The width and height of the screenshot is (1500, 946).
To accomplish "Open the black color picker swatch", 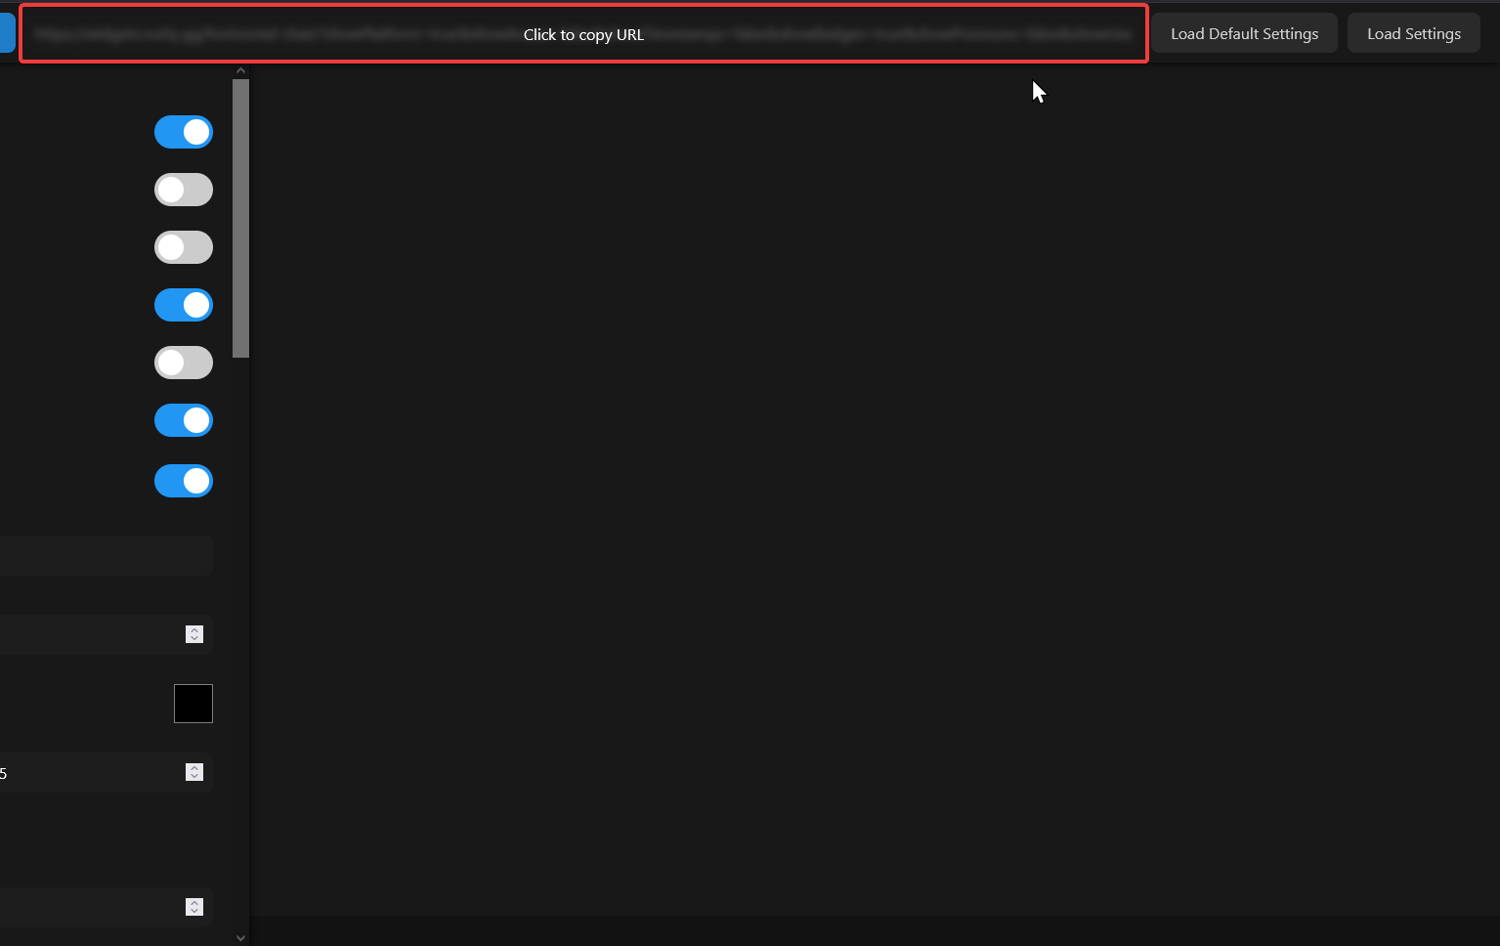I will pyautogui.click(x=193, y=703).
